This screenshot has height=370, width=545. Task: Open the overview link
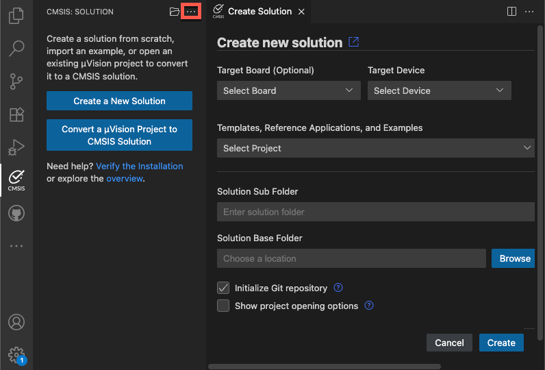(x=125, y=179)
